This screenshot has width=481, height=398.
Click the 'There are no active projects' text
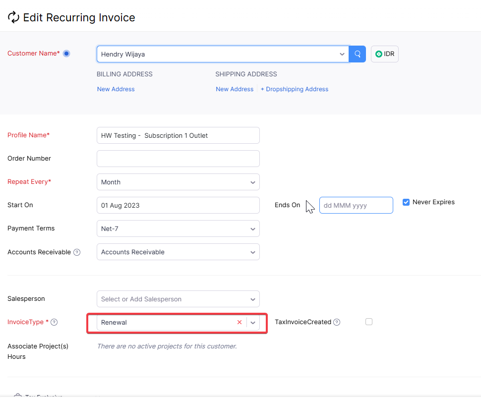(167, 346)
